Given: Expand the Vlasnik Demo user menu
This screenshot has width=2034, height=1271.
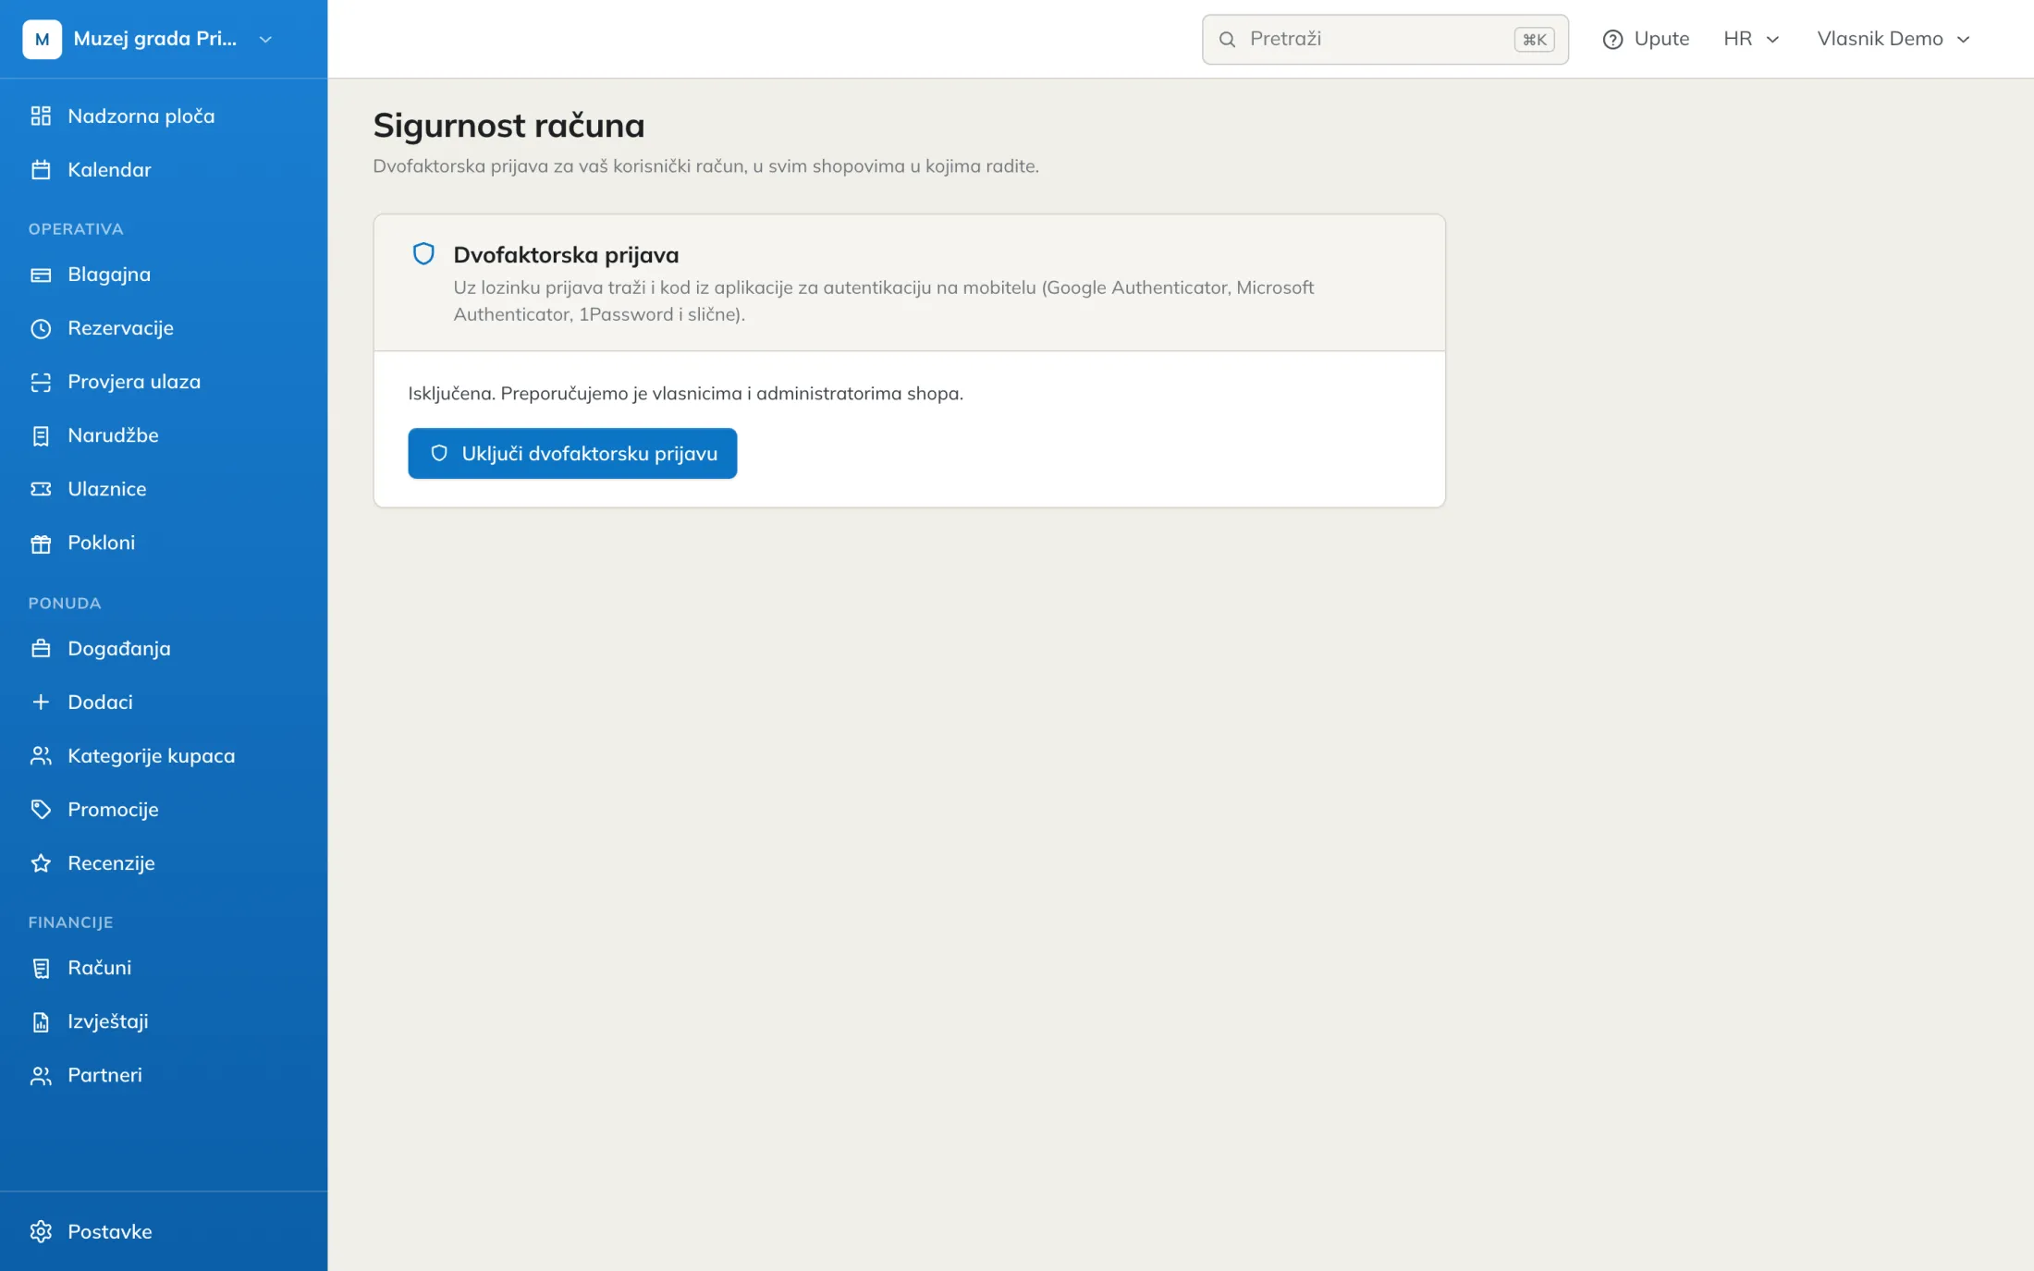Looking at the screenshot, I should [1893, 39].
